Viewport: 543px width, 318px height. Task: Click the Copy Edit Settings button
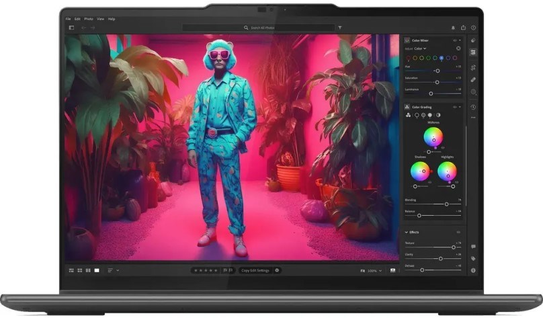255,270
